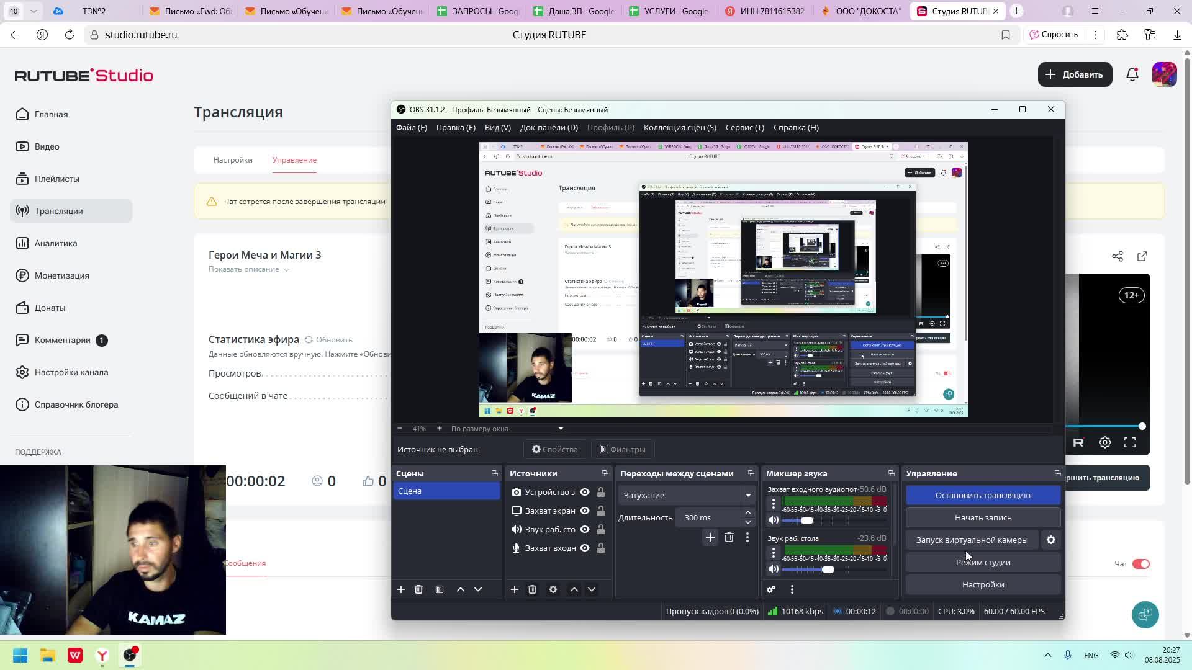The image size is (1192, 670).
Task: Open the Док-панели (D) menu
Action: (548, 127)
